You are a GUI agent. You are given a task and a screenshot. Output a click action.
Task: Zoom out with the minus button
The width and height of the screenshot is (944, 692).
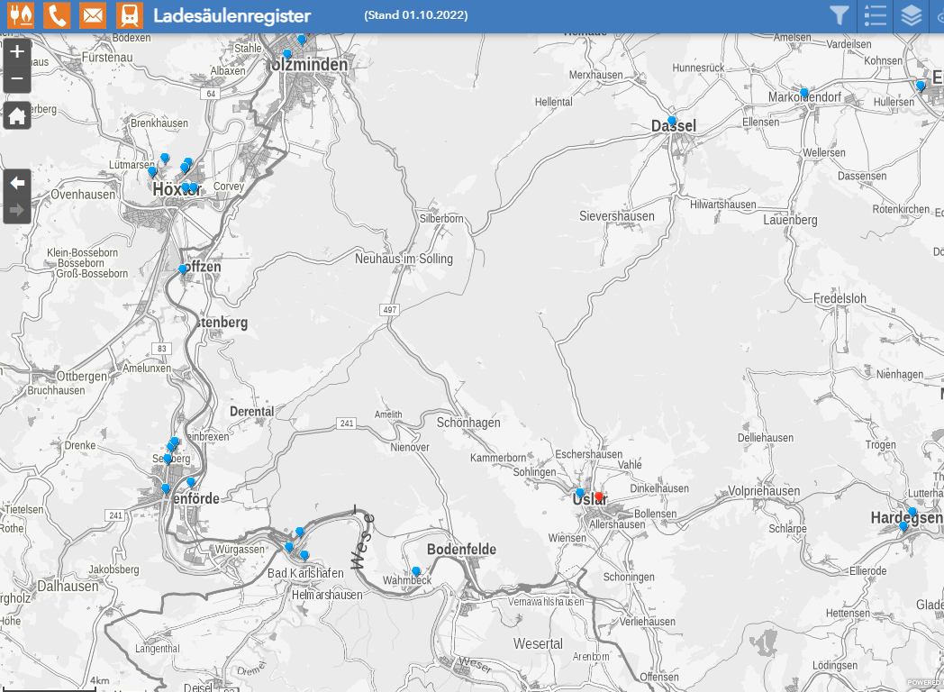17,79
